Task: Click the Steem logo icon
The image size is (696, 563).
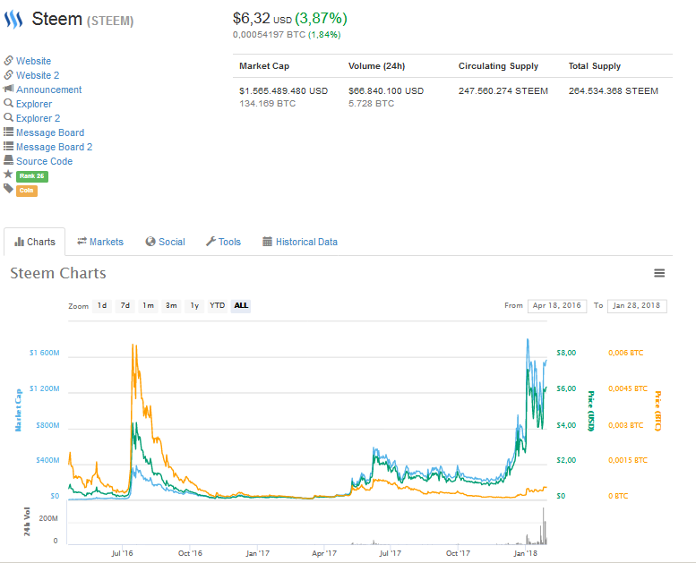Action: click(x=13, y=20)
